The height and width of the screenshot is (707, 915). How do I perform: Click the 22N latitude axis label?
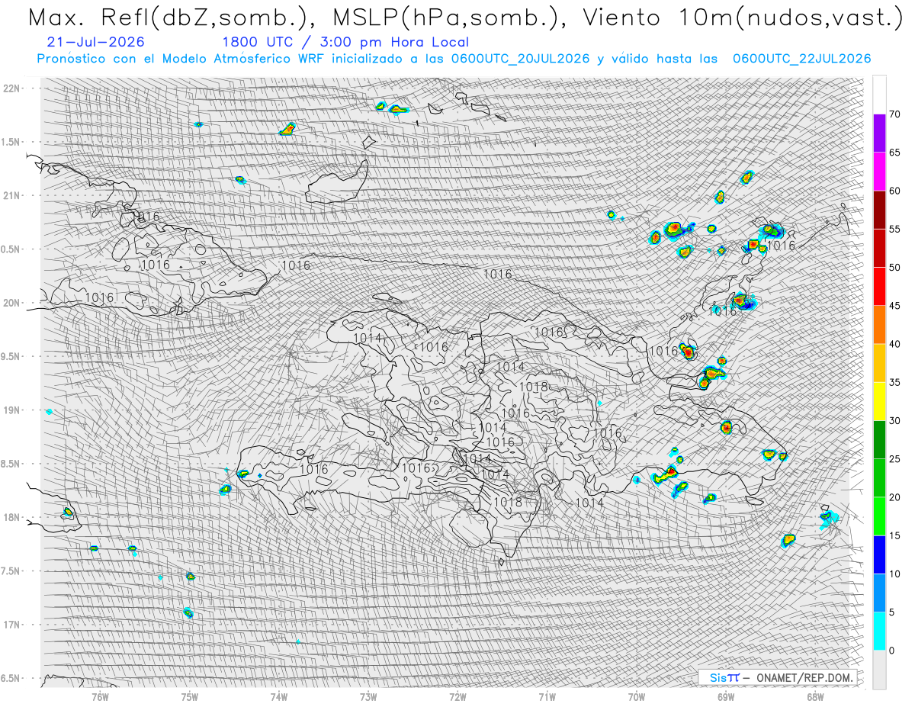coord(11,88)
